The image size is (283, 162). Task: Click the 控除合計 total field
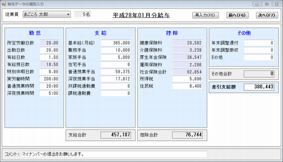click(187, 135)
